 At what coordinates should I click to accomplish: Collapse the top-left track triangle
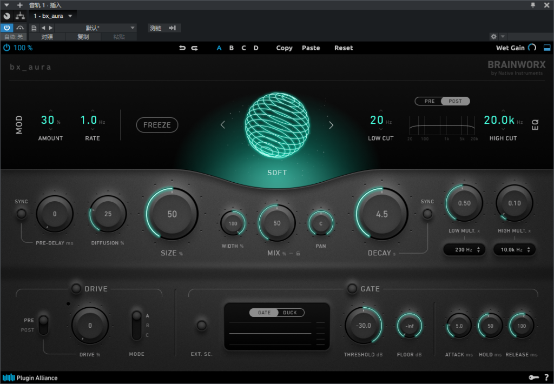[x=6, y=5]
